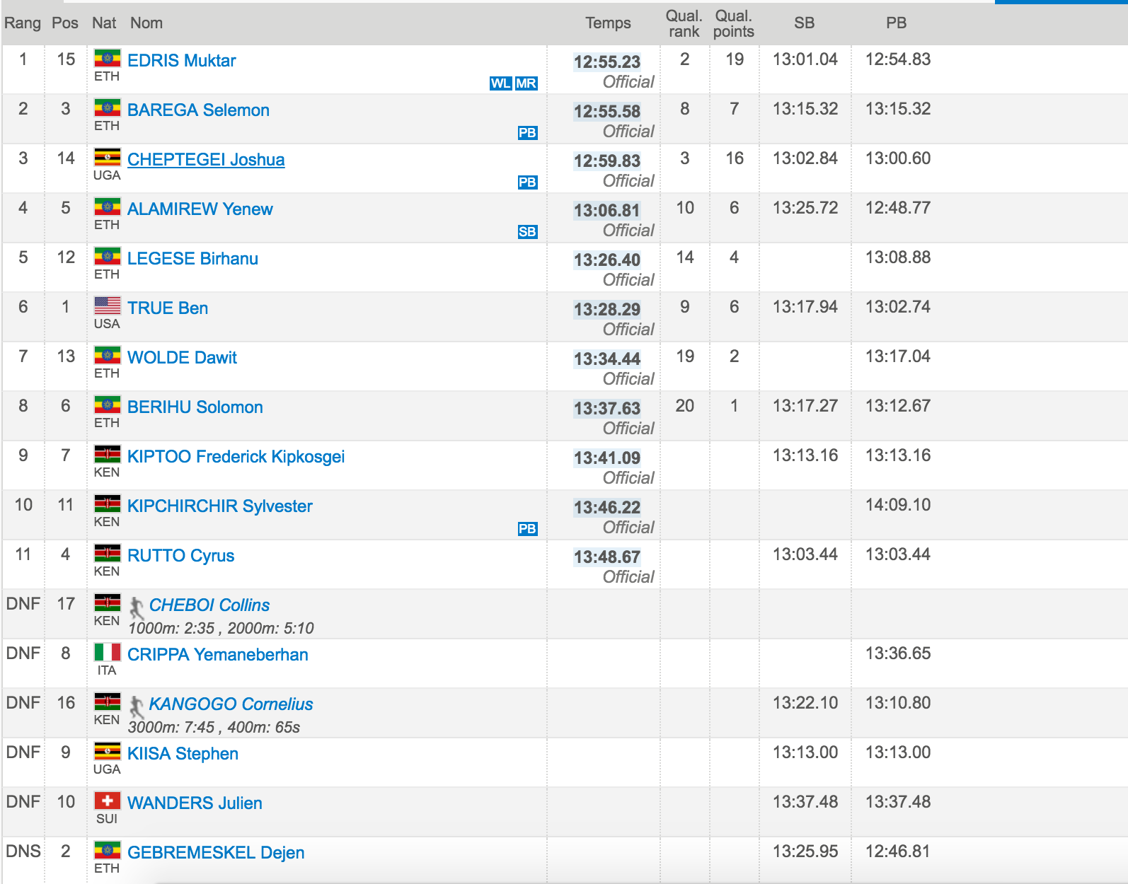Click the PB column header
Screen dimensions: 1128x884
coord(897,23)
